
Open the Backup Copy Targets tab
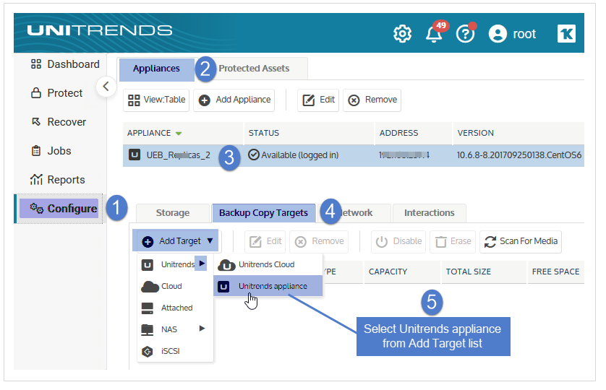[x=263, y=213]
